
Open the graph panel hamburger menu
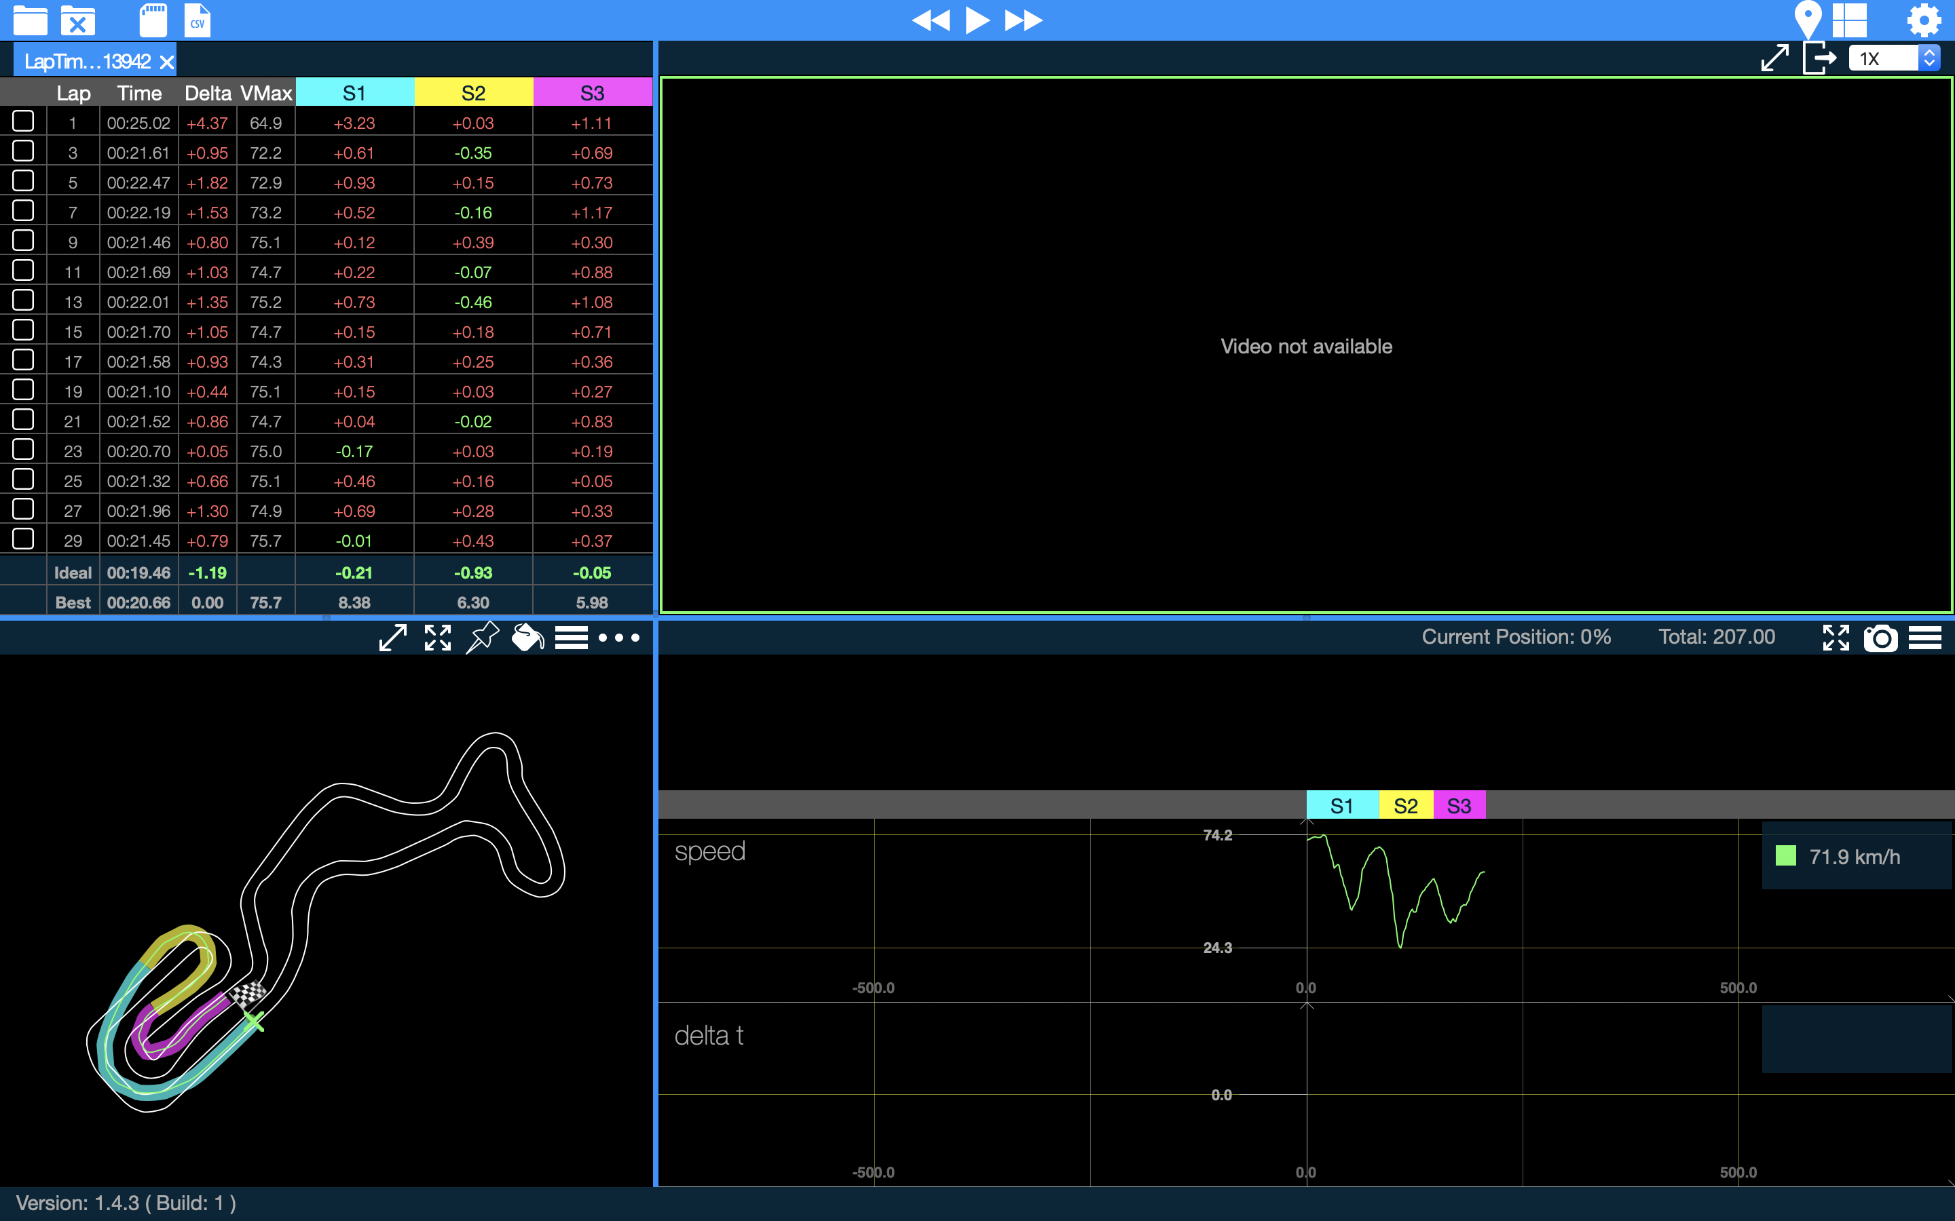[1925, 638]
